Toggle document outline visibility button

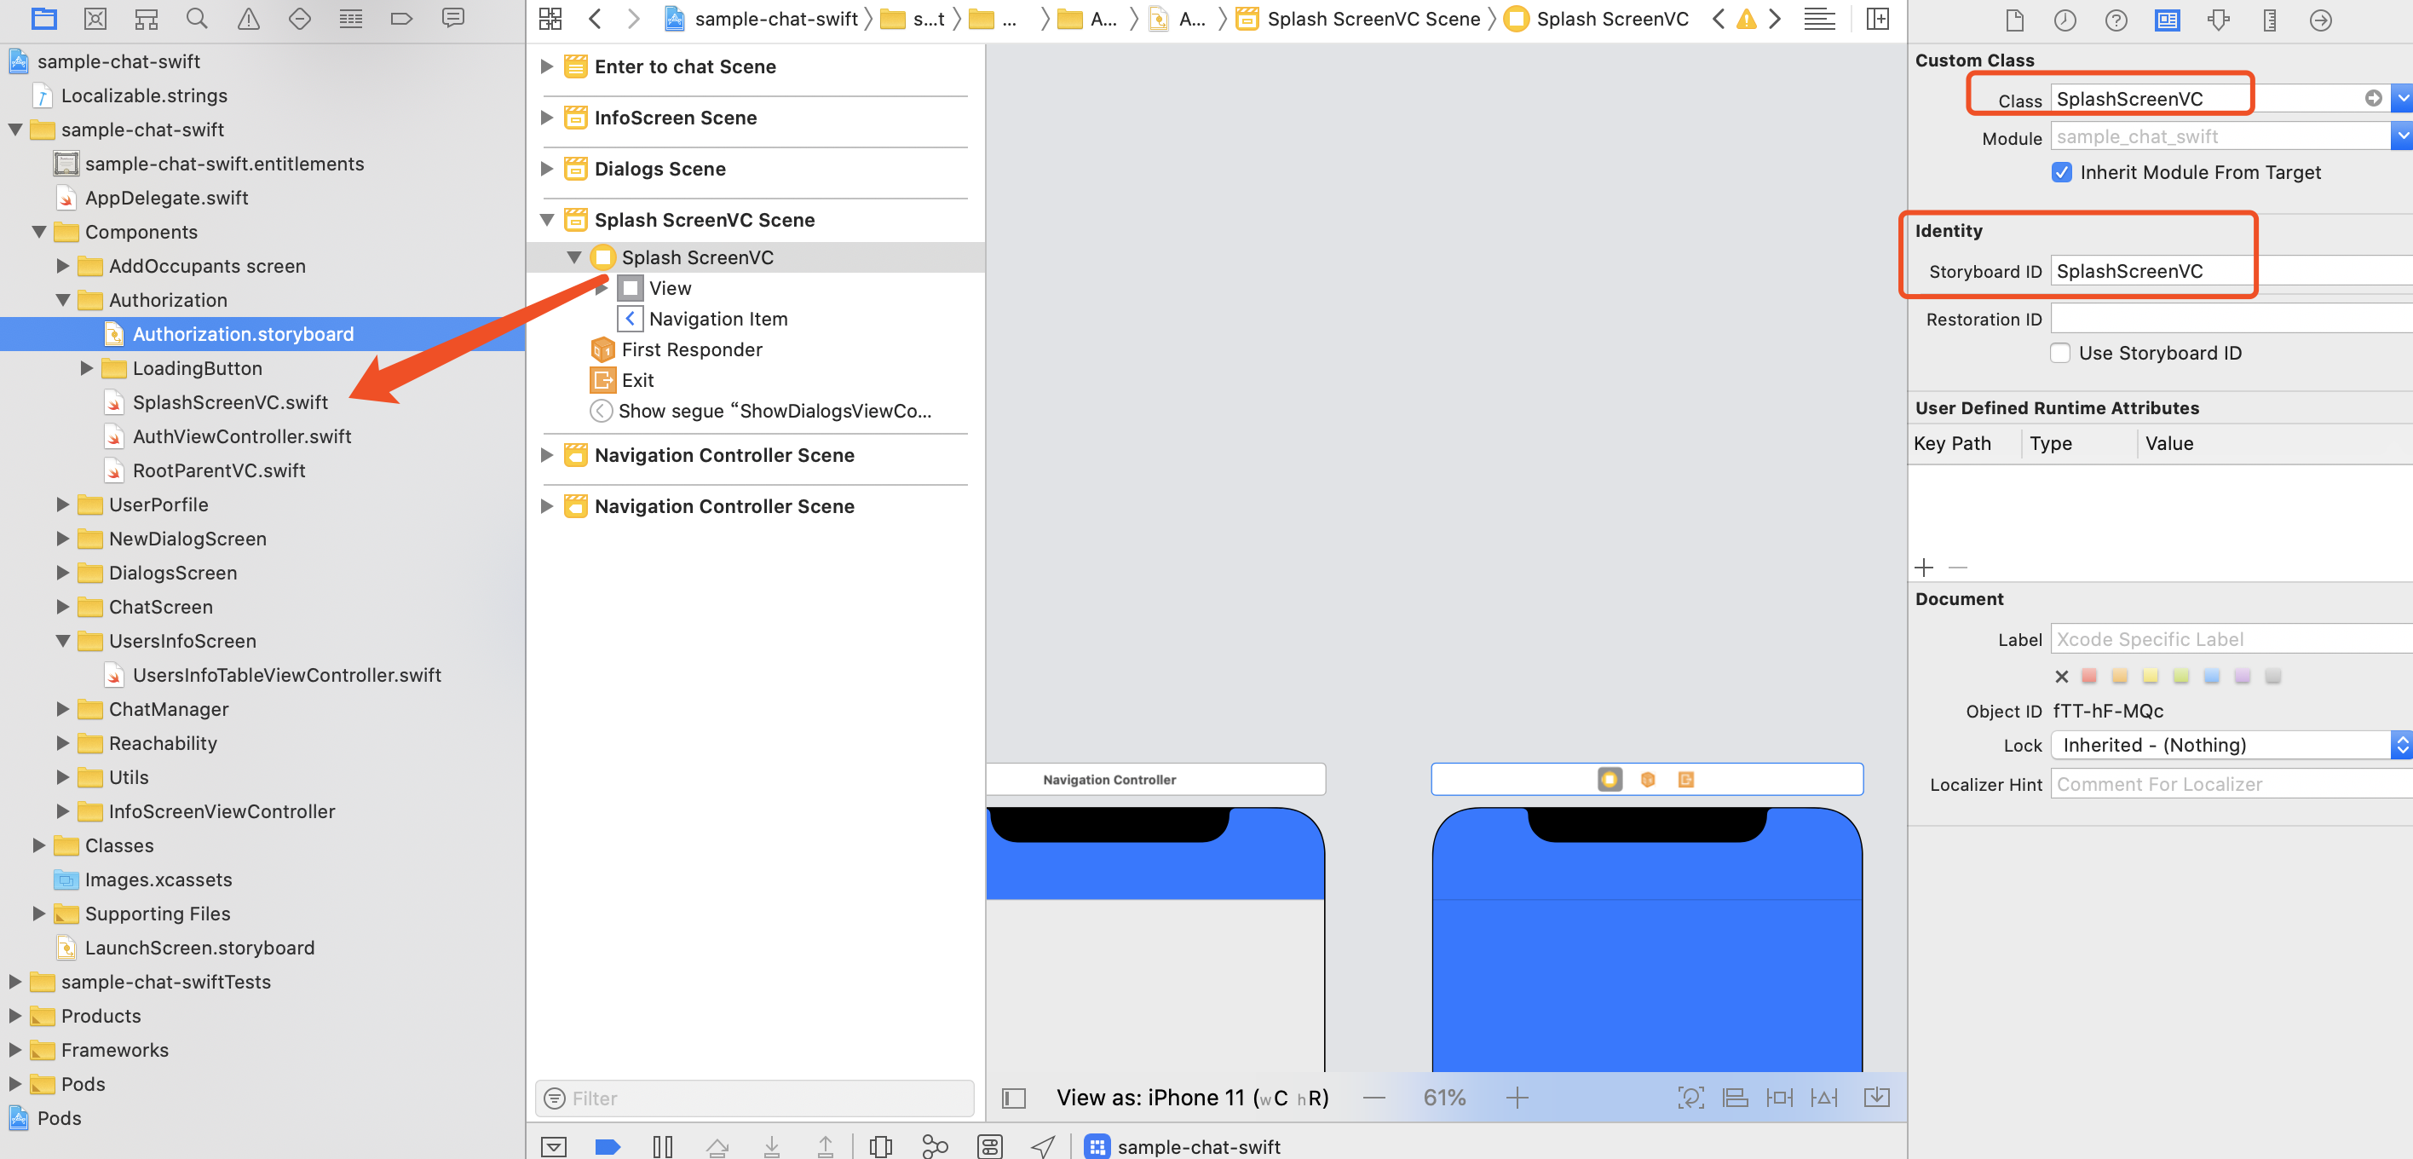tap(1014, 1098)
